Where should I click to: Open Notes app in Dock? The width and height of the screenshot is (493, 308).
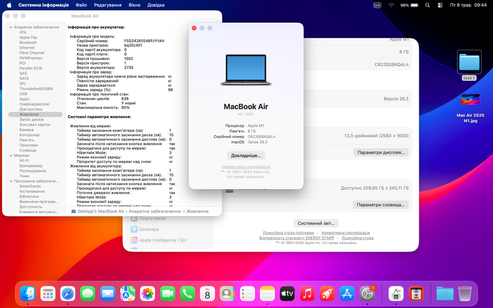click(x=267, y=294)
